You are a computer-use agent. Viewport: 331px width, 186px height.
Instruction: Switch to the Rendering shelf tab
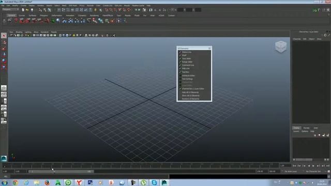pyautogui.click(x=94, y=16)
